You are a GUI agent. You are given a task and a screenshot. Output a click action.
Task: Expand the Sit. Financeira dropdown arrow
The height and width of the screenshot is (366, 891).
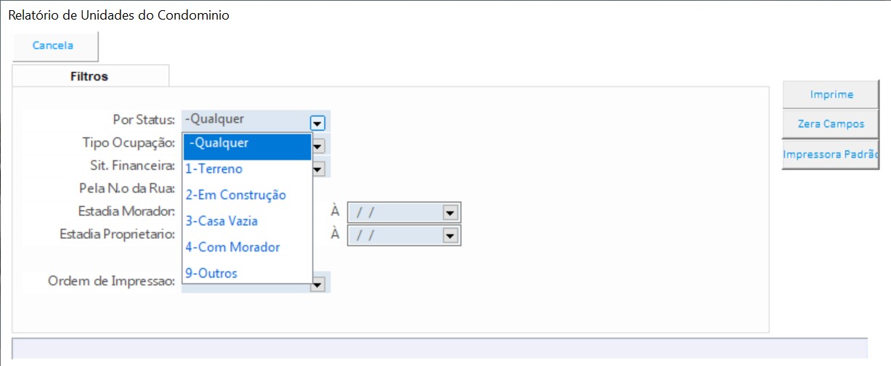pyautogui.click(x=318, y=169)
